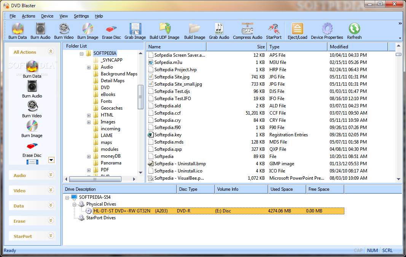The height and width of the screenshot is (257, 406).
Task: Open the Settings menu
Action: click(x=81, y=16)
